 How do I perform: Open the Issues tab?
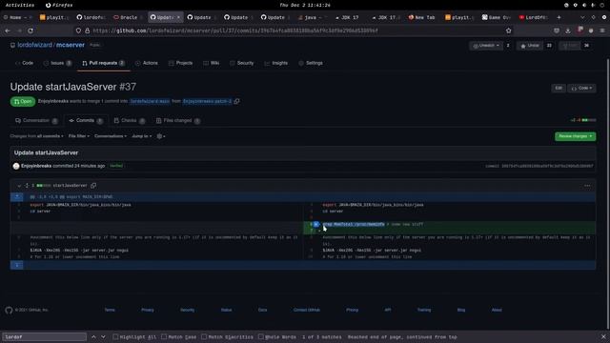click(x=57, y=63)
